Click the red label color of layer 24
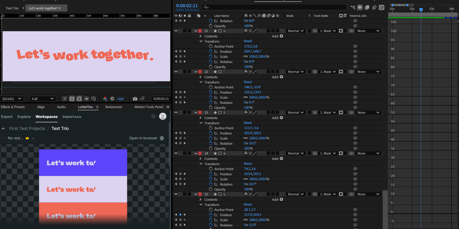Screen dimensions: 459x229 (x=200, y=153)
